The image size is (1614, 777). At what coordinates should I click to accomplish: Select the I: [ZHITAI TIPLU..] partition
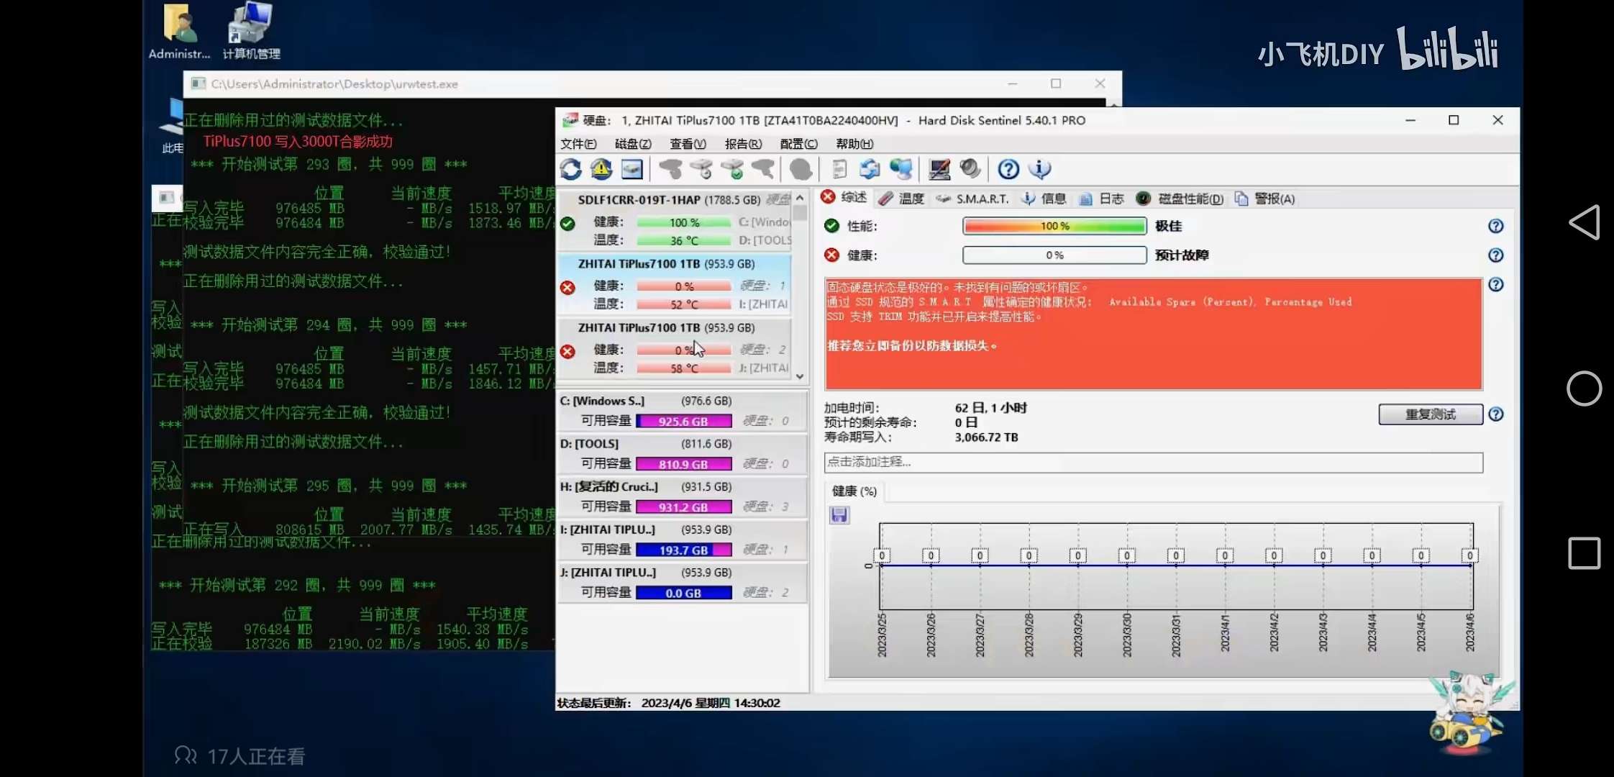click(683, 540)
